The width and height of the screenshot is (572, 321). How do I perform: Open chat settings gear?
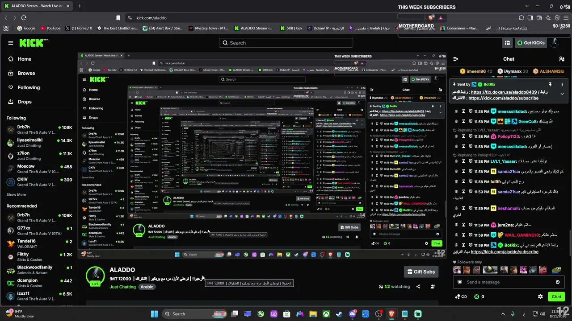[x=540, y=296]
